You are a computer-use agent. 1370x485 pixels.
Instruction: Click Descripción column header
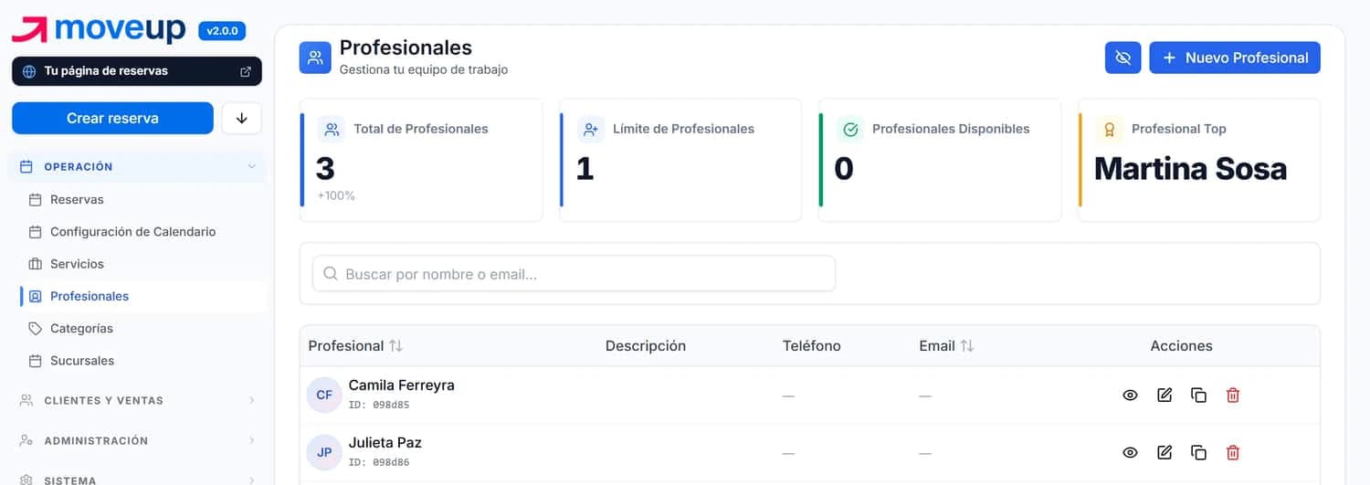[x=645, y=346]
